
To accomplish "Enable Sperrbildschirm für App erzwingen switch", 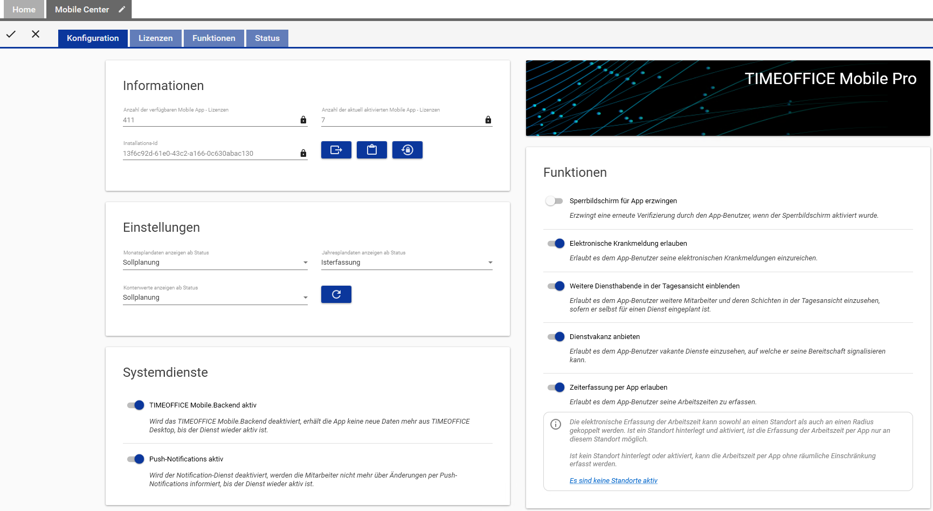I will (x=554, y=201).
